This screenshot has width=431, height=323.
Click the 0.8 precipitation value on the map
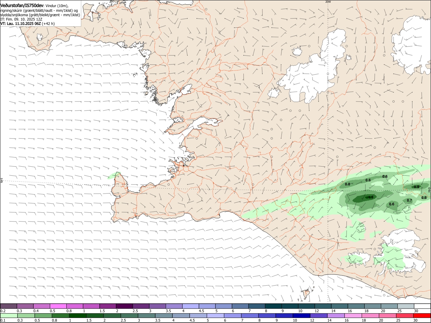tap(347, 184)
